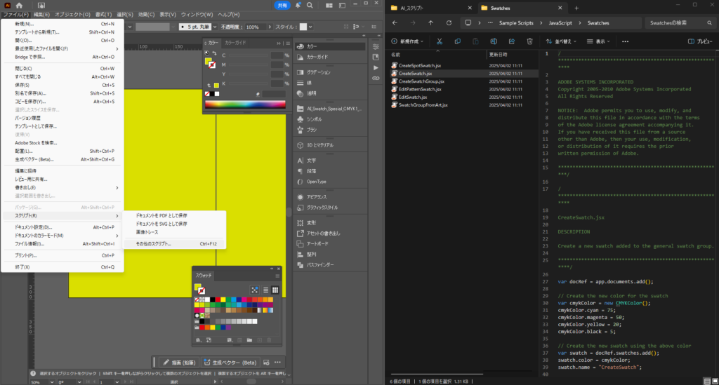Open the グラデーション panel in the dock
719x385 pixels.
click(x=330, y=72)
